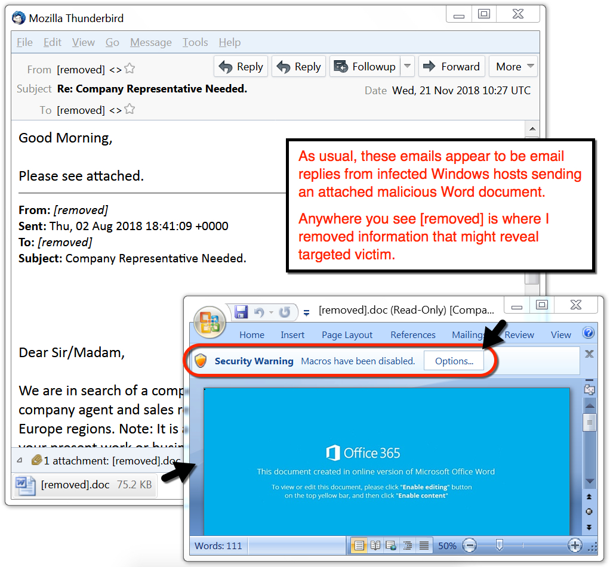Viewport: 610px width, 567px height.
Task: Open the Review ribbon tab
Action: click(519, 335)
